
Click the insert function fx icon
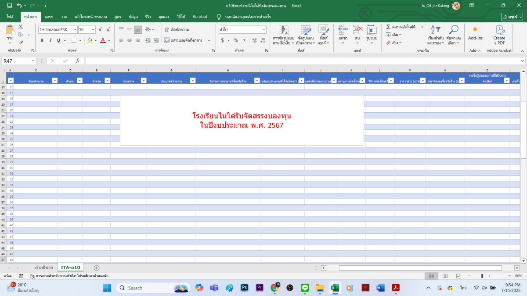tap(77, 61)
